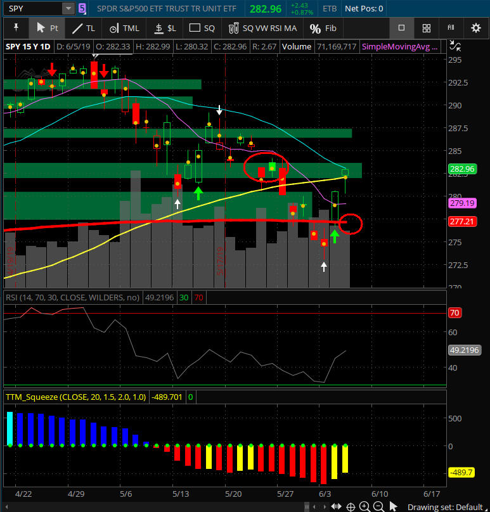
Task: Select the SQ rectangle tool
Action: (x=203, y=28)
